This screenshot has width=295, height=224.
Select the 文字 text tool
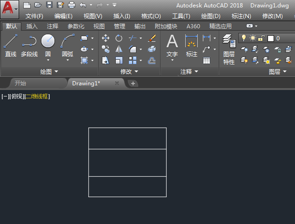point(172,45)
